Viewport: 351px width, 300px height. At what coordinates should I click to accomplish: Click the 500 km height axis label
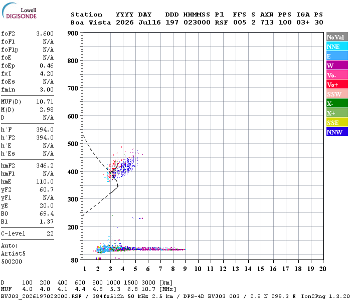point(73,144)
